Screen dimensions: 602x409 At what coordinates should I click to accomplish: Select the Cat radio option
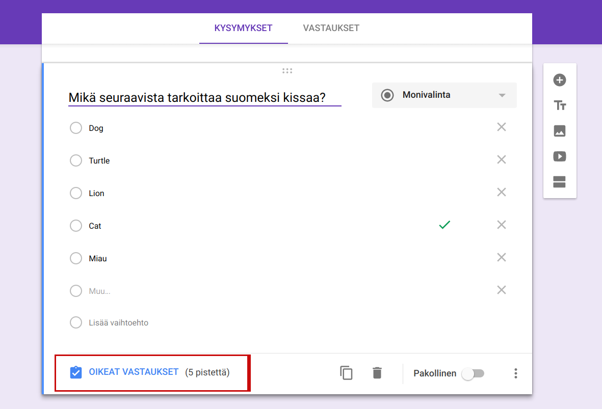[76, 226]
